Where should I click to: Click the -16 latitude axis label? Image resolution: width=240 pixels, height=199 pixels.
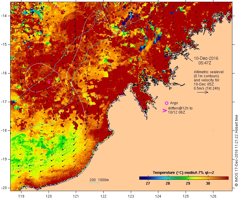[x=4, y=73]
